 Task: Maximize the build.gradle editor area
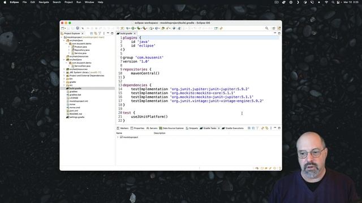(x=279, y=33)
